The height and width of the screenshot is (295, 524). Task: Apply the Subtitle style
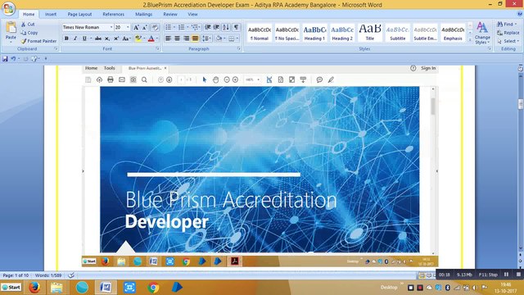[398, 33]
